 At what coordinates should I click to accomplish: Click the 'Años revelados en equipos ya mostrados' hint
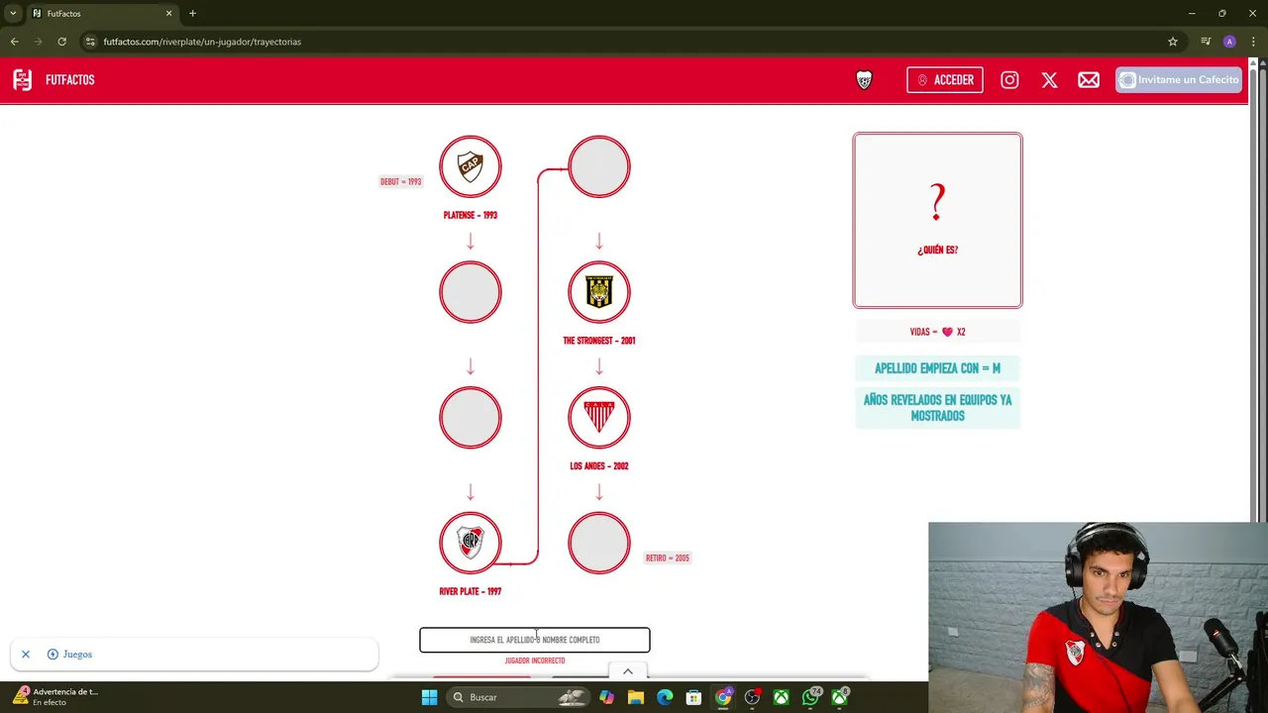[x=937, y=408]
